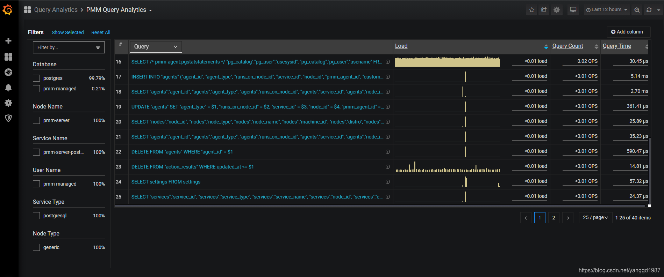Open info icon for services query row 25

tap(388, 197)
